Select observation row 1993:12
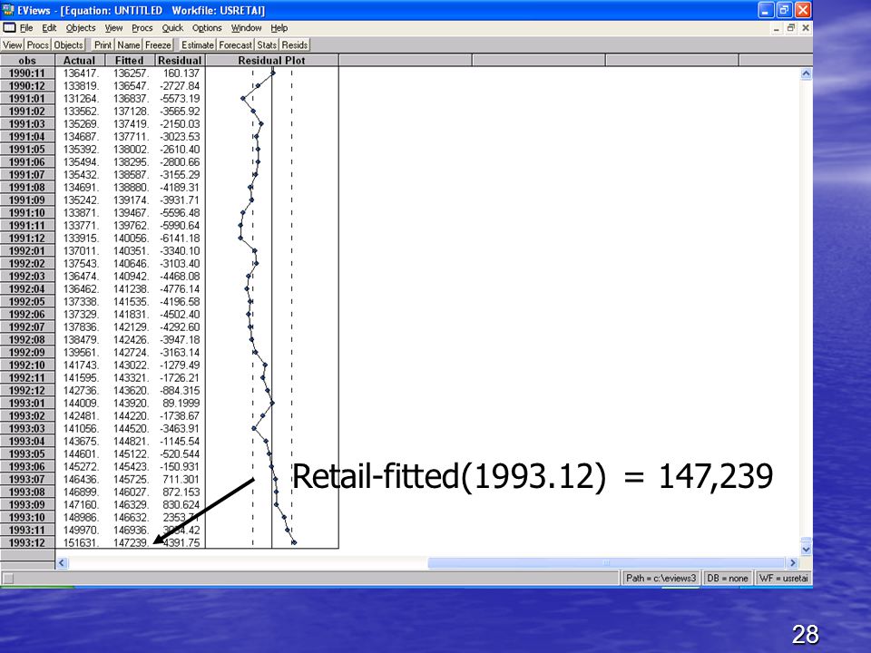 pos(27,542)
